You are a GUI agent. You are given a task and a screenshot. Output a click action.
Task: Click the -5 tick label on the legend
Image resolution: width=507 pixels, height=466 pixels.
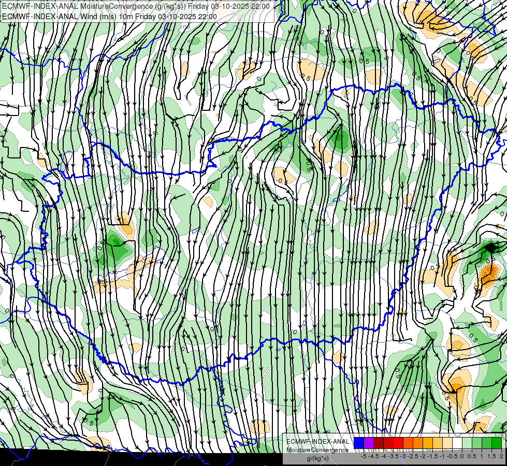pyautogui.click(x=364, y=456)
